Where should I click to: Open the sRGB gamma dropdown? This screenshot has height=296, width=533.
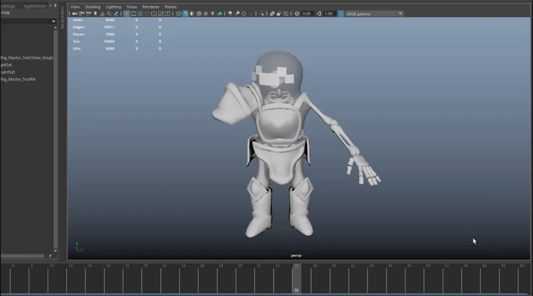(400, 14)
